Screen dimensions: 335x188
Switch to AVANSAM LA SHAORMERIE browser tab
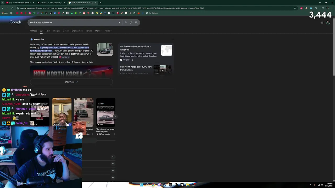tap(20, 3)
